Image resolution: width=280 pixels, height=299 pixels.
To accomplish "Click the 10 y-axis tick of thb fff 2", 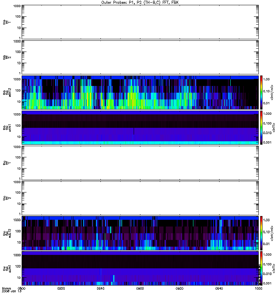I will coord(19,63).
